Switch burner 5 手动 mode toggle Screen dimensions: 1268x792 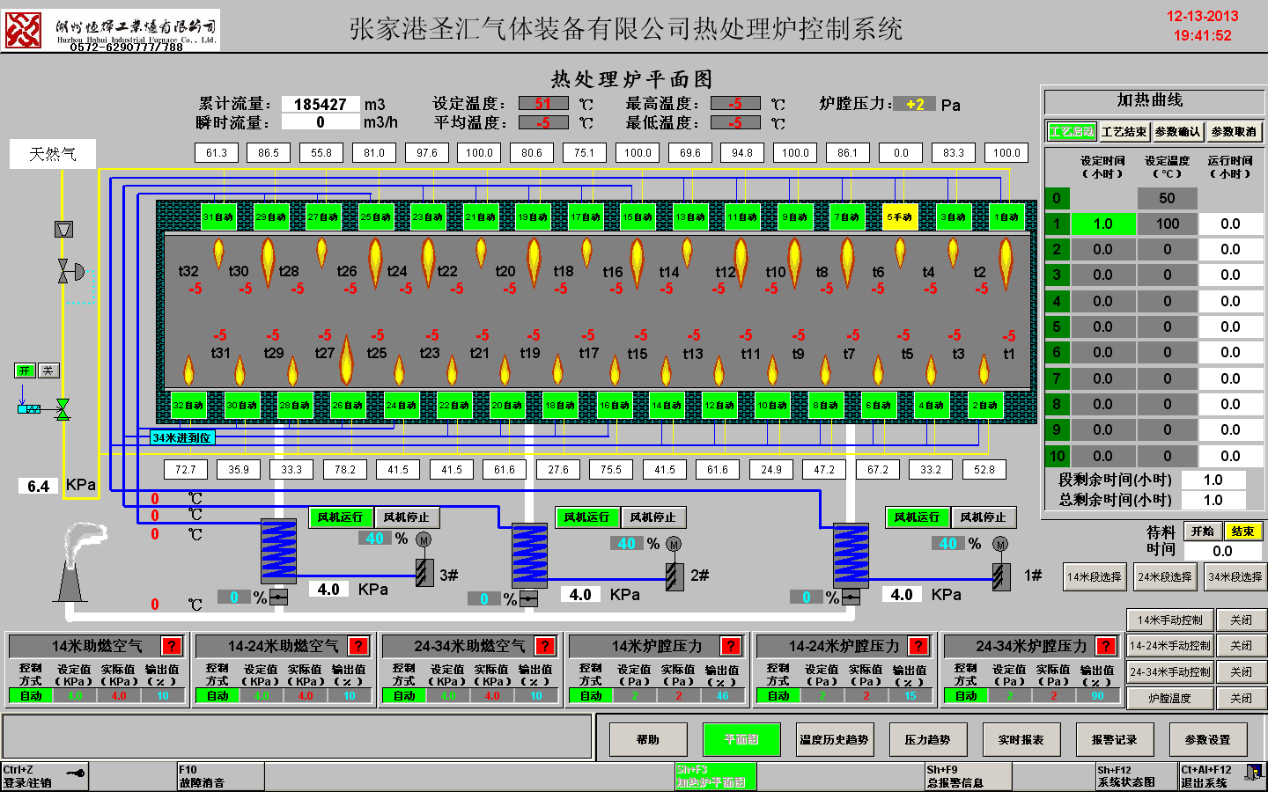coord(899,216)
